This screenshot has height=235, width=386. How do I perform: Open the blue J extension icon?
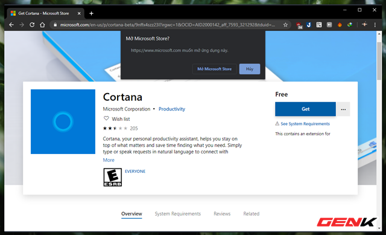309,25
